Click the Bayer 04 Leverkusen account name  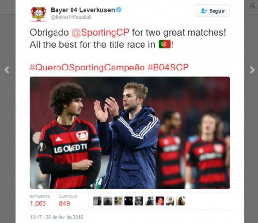point(83,10)
